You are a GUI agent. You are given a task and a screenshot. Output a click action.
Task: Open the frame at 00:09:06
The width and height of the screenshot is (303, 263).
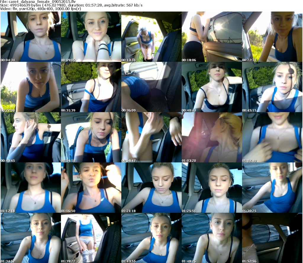[91, 37]
